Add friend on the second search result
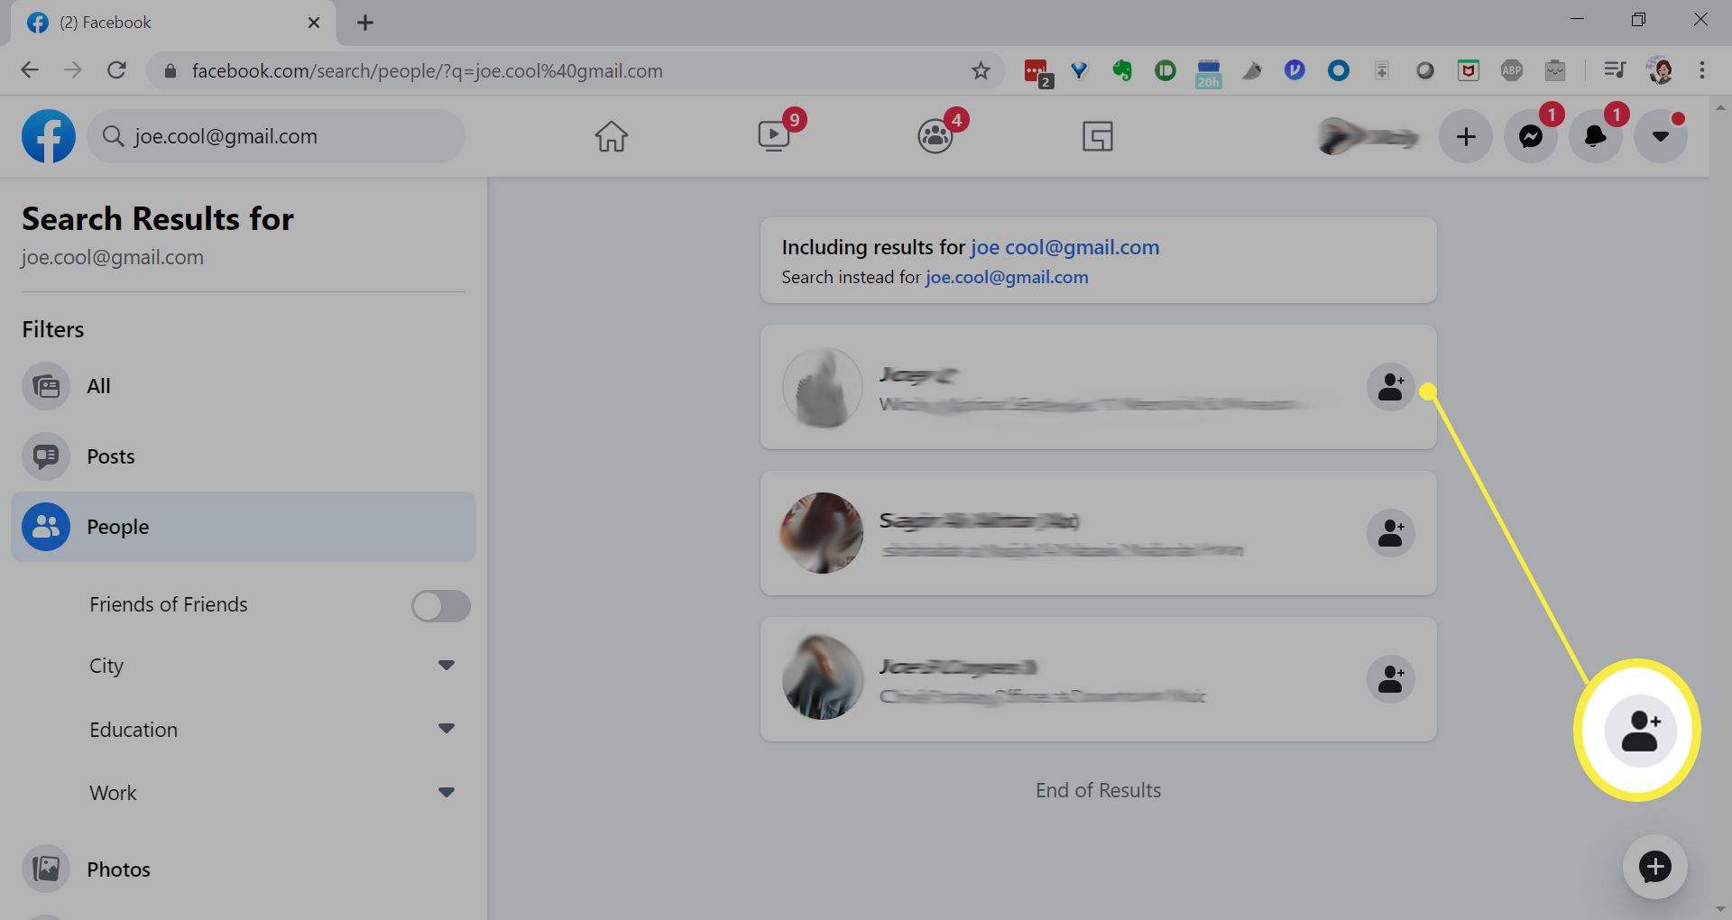 1391,533
